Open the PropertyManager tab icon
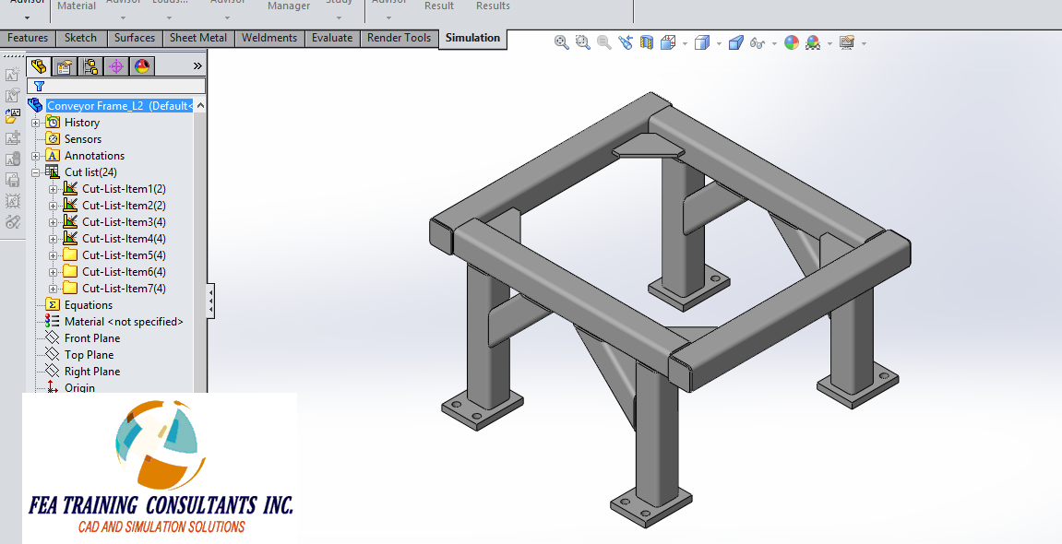 [x=65, y=66]
